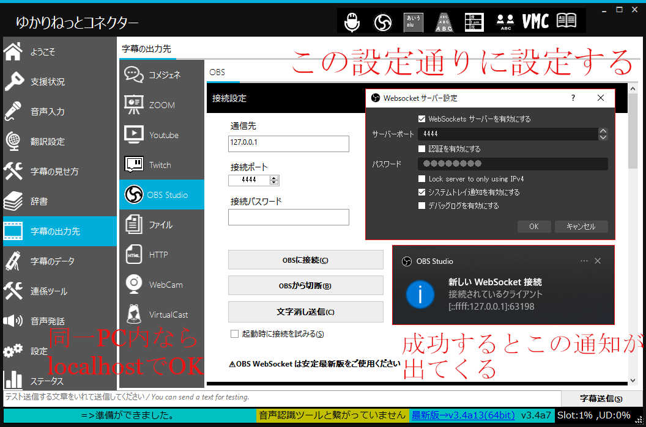The height and width of the screenshot is (427, 646).
Task: Toggle Lock server to only using IPv4
Action: pyautogui.click(x=421, y=178)
